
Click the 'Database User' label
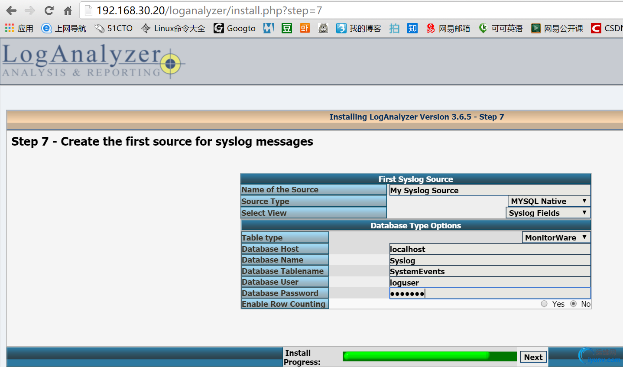[270, 282]
